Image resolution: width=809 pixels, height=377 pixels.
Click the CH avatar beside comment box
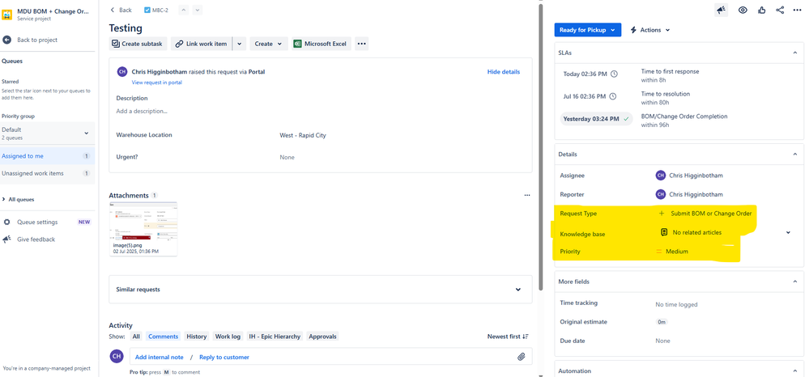point(117,356)
